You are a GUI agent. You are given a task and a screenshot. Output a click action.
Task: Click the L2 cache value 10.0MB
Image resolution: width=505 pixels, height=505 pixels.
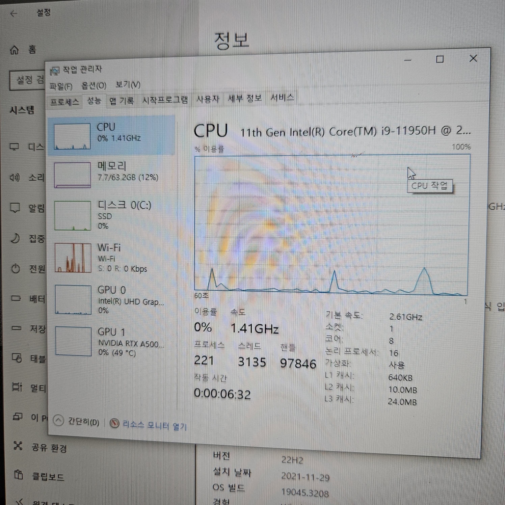[402, 390]
